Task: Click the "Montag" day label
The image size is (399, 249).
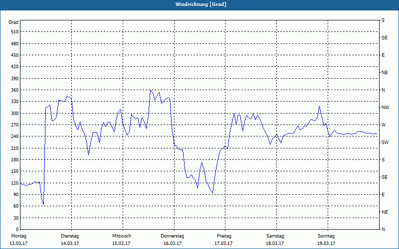Action: coord(18,236)
